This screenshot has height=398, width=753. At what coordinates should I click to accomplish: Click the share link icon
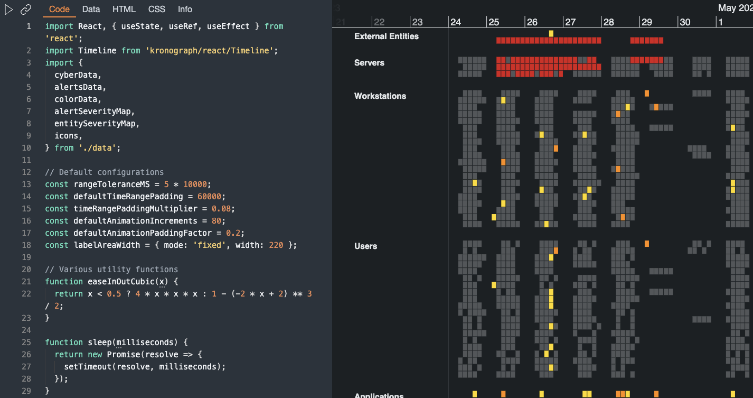25,9
